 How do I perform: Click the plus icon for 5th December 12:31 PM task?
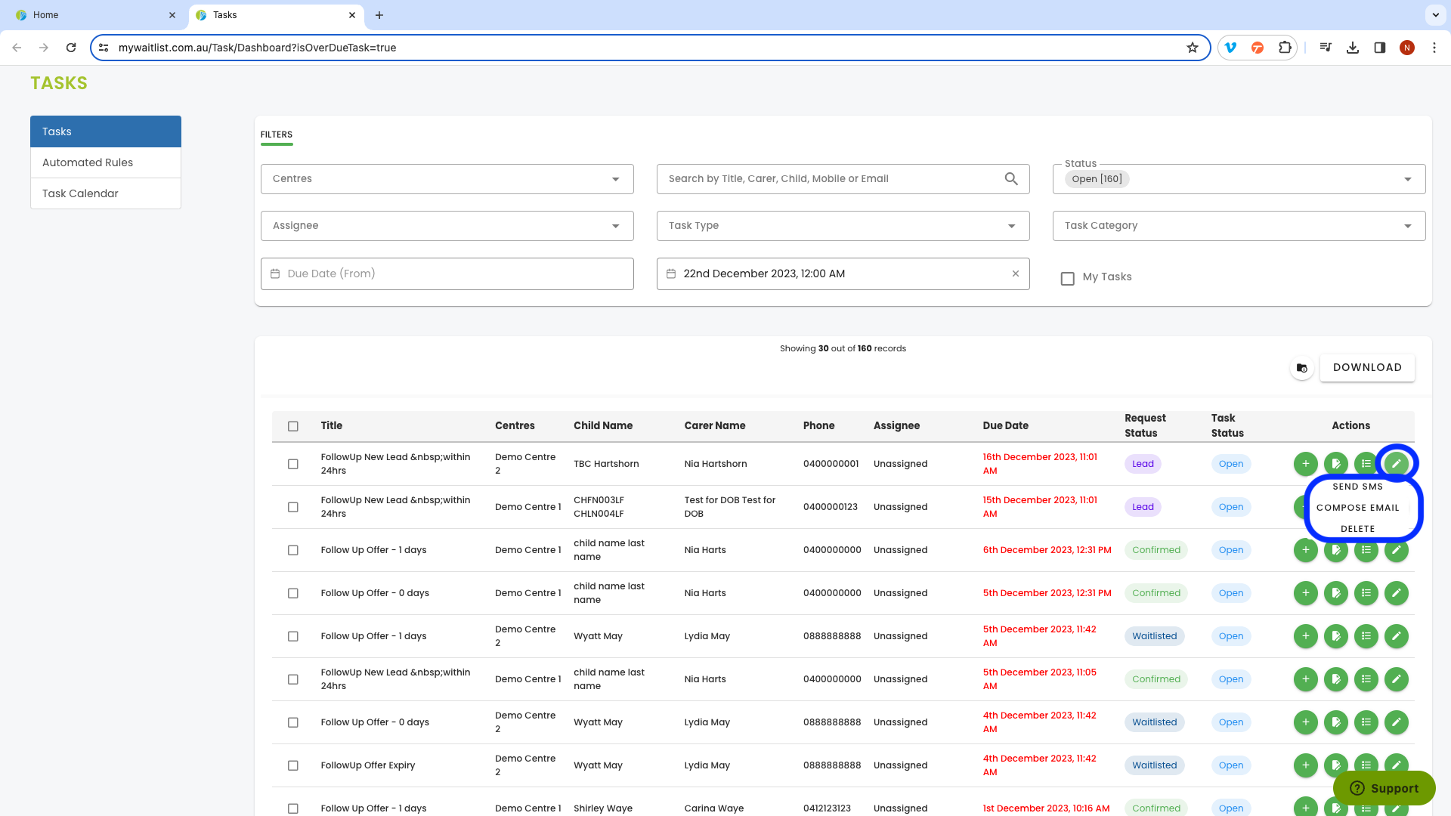click(1305, 593)
